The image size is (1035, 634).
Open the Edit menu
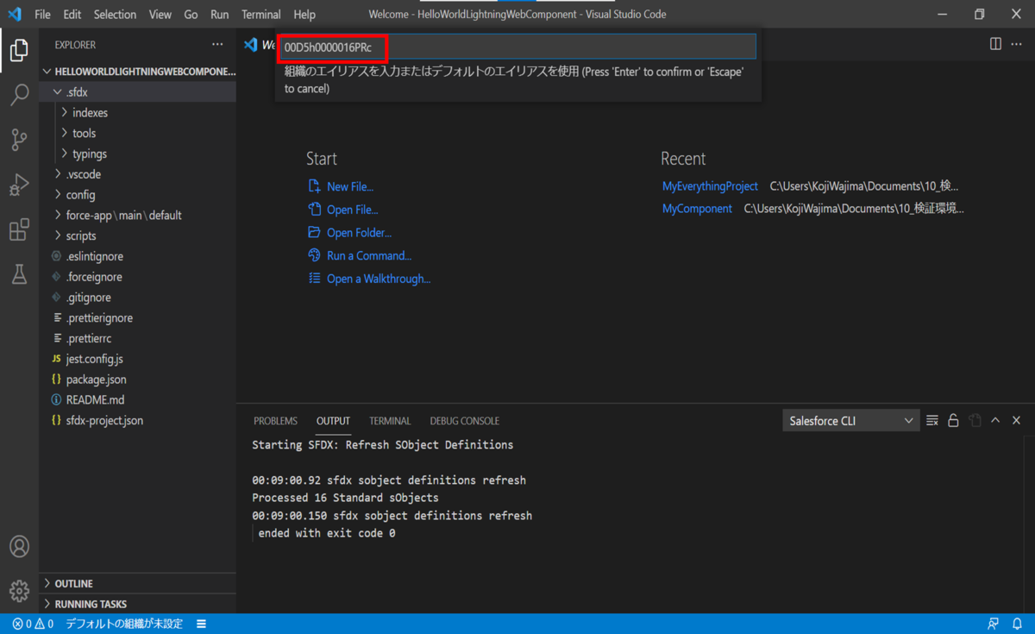[72, 15]
